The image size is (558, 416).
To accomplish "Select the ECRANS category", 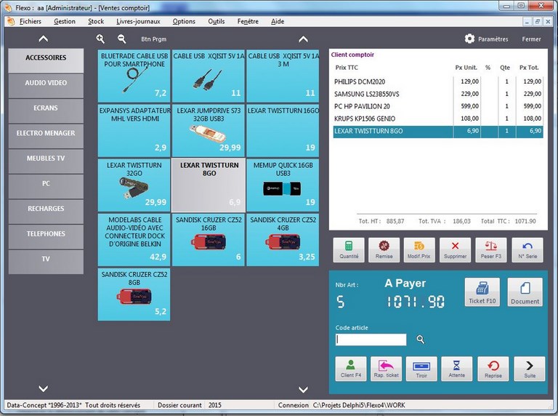I will (x=46, y=111).
